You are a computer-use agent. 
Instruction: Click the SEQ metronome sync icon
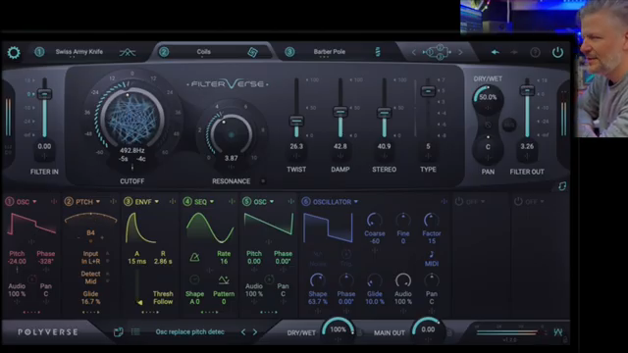[x=194, y=257]
